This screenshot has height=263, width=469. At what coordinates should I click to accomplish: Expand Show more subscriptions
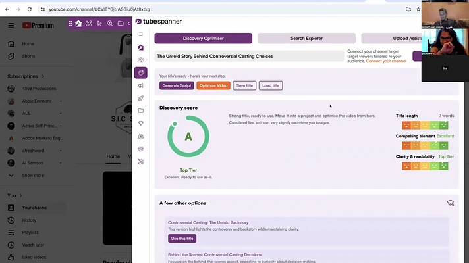click(x=34, y=176)
